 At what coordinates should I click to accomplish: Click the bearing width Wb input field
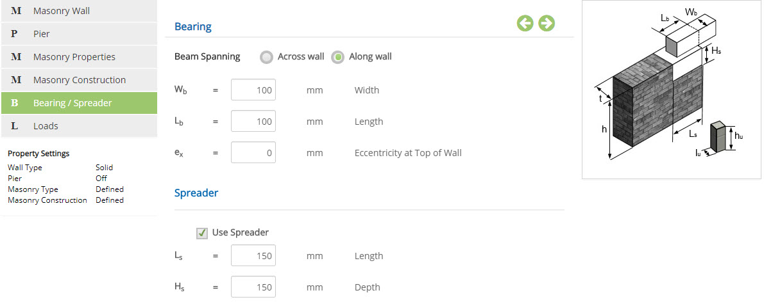click(x=253, y=90)
